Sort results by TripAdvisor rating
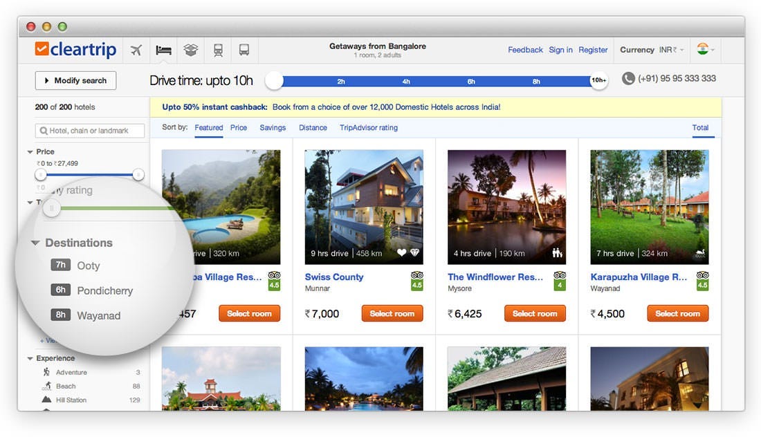Screen dimensions: 761x437 [369, 127]
